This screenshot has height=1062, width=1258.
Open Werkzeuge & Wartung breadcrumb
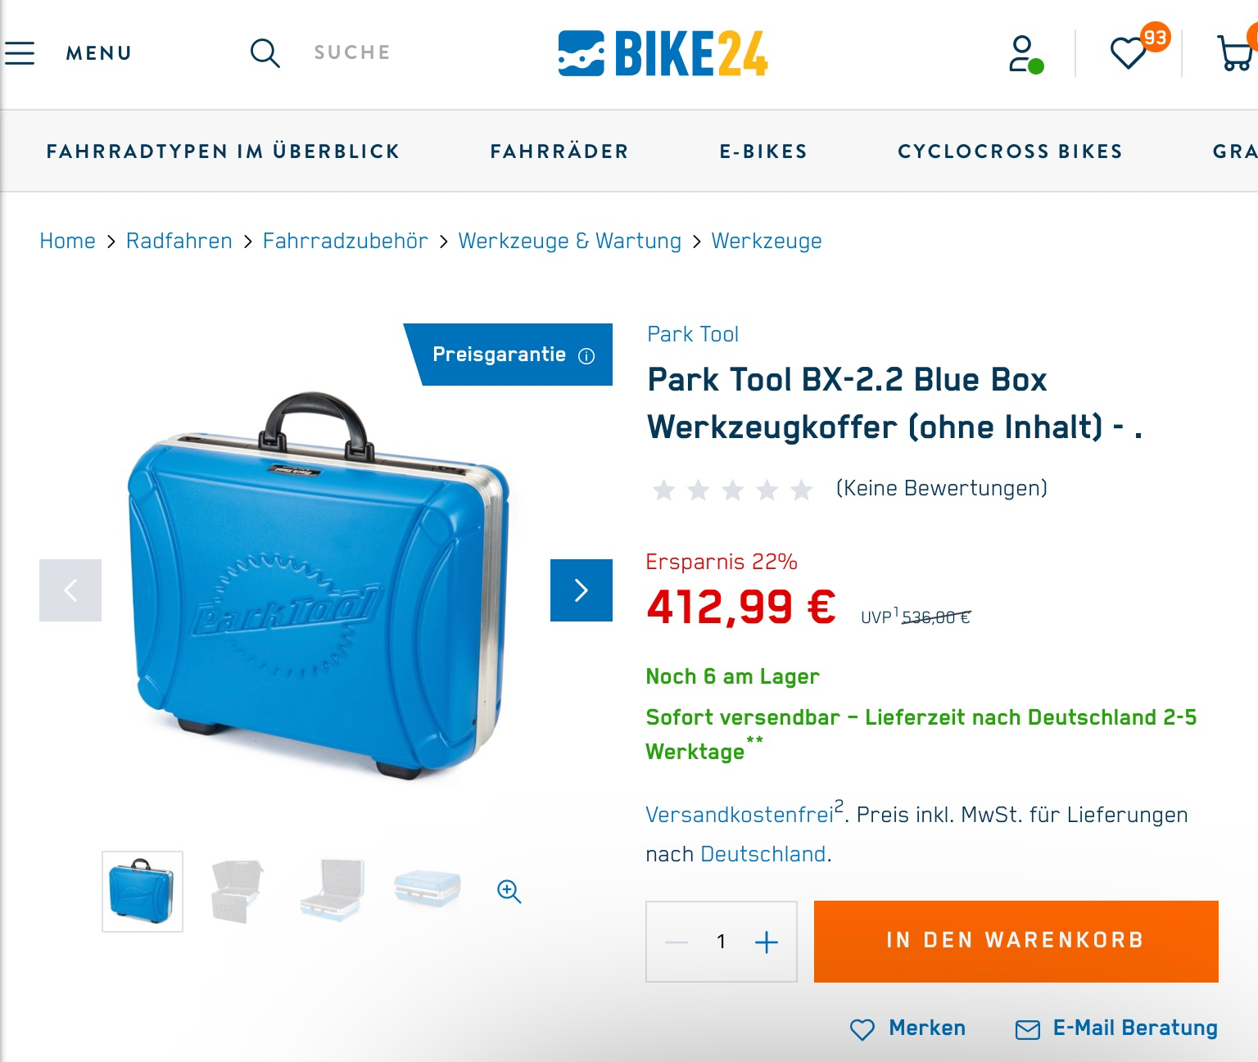569,241
